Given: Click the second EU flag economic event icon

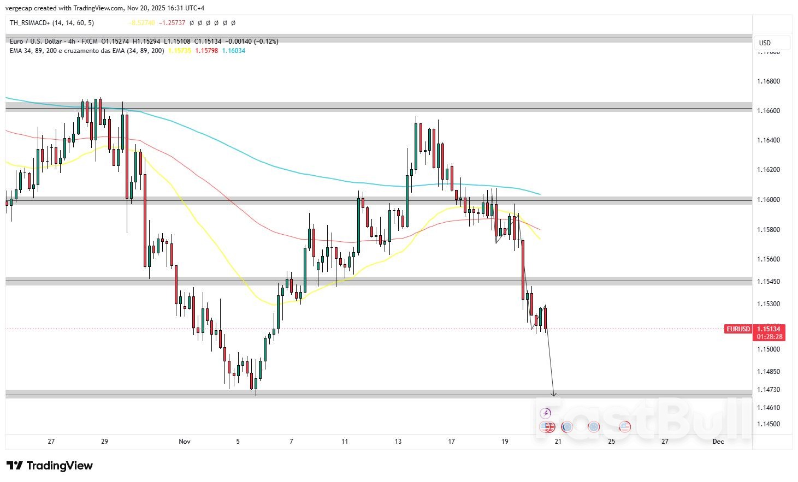Looking at the screenshot, I should coord(593,427).
